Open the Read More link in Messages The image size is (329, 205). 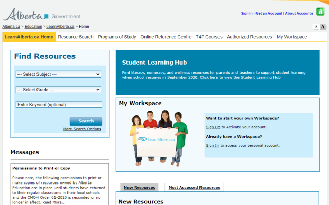53,202
